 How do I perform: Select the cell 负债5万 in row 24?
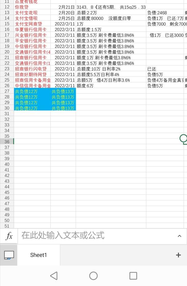(x=165, y=74)
